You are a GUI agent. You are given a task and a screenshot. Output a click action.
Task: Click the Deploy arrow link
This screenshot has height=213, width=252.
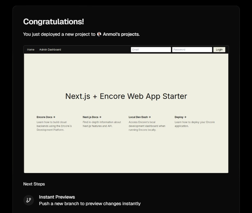coord(181,117)
